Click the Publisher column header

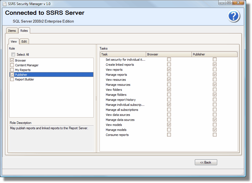point(214,54)
